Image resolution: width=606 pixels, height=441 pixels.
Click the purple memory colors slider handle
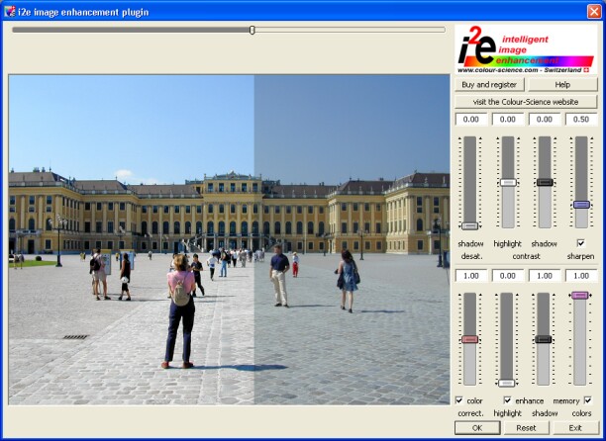click(x=581, y=296)
